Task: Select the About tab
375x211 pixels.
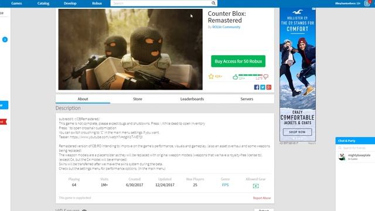Action: click(83, 99)
